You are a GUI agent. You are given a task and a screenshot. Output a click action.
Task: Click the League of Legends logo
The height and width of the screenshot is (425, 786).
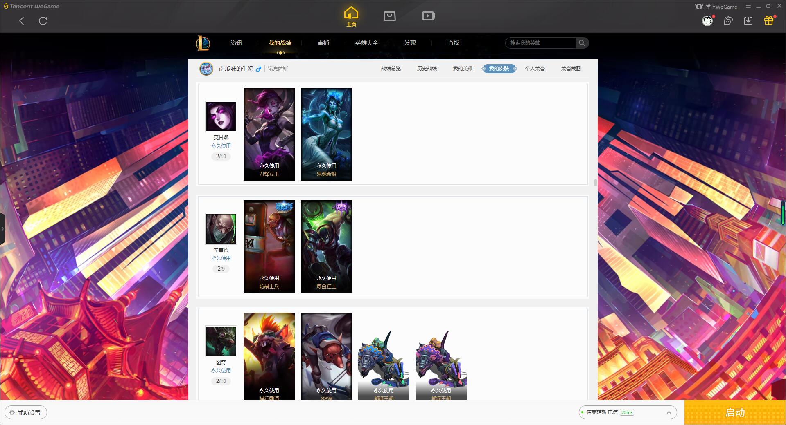point(203,43)
